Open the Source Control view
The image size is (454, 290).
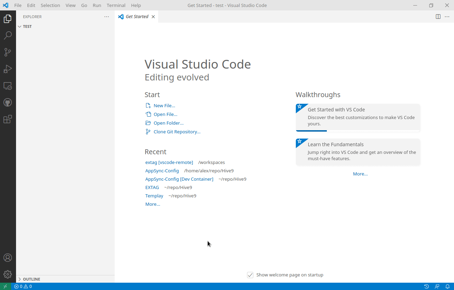[8, 52]
